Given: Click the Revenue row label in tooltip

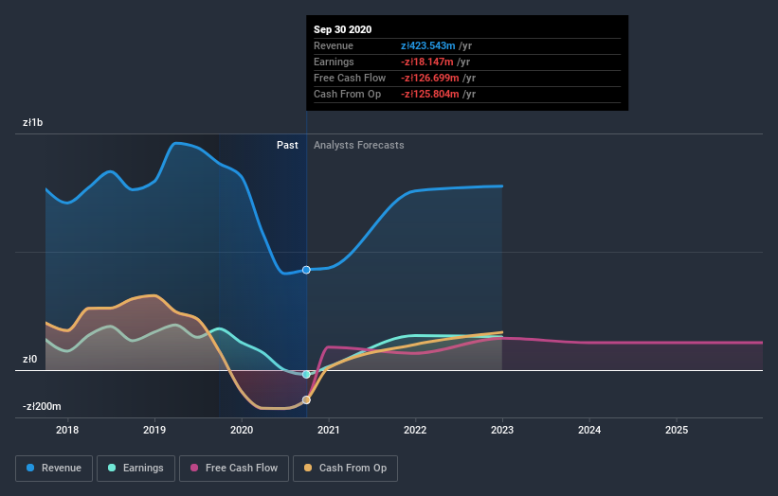Looking at the screenshot, I should coord(334,45).
